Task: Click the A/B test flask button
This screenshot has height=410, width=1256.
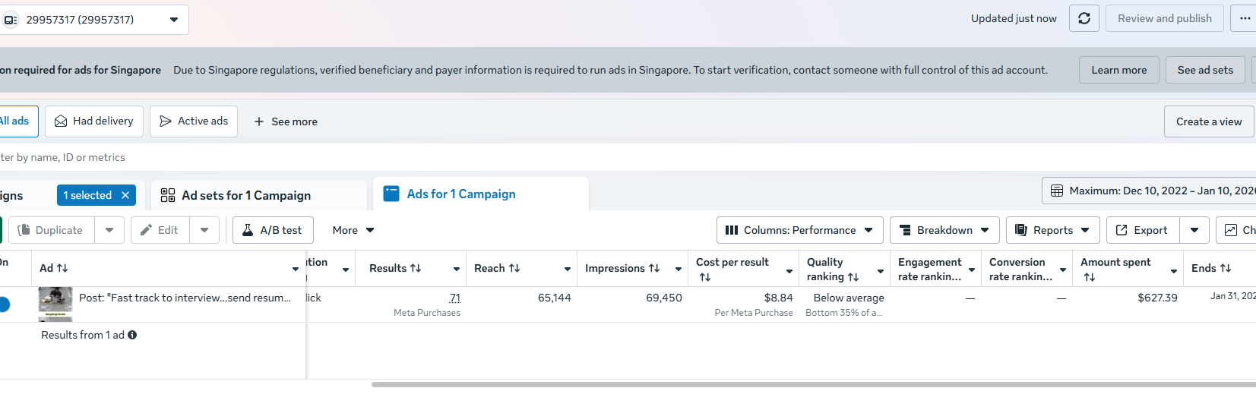Action: coord(273,230)
